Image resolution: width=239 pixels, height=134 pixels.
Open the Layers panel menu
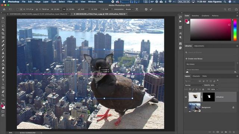coord(237,76)
